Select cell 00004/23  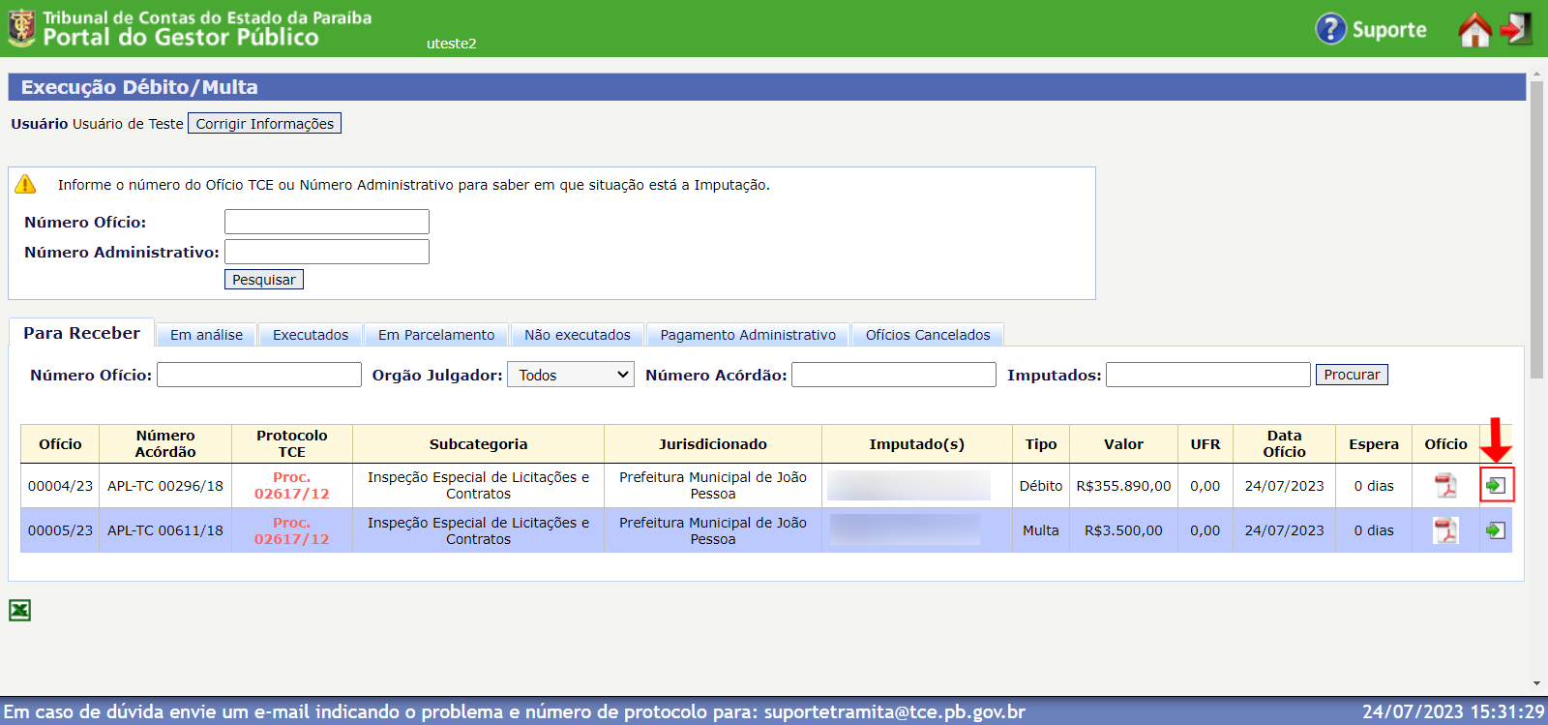coord(60,486)
